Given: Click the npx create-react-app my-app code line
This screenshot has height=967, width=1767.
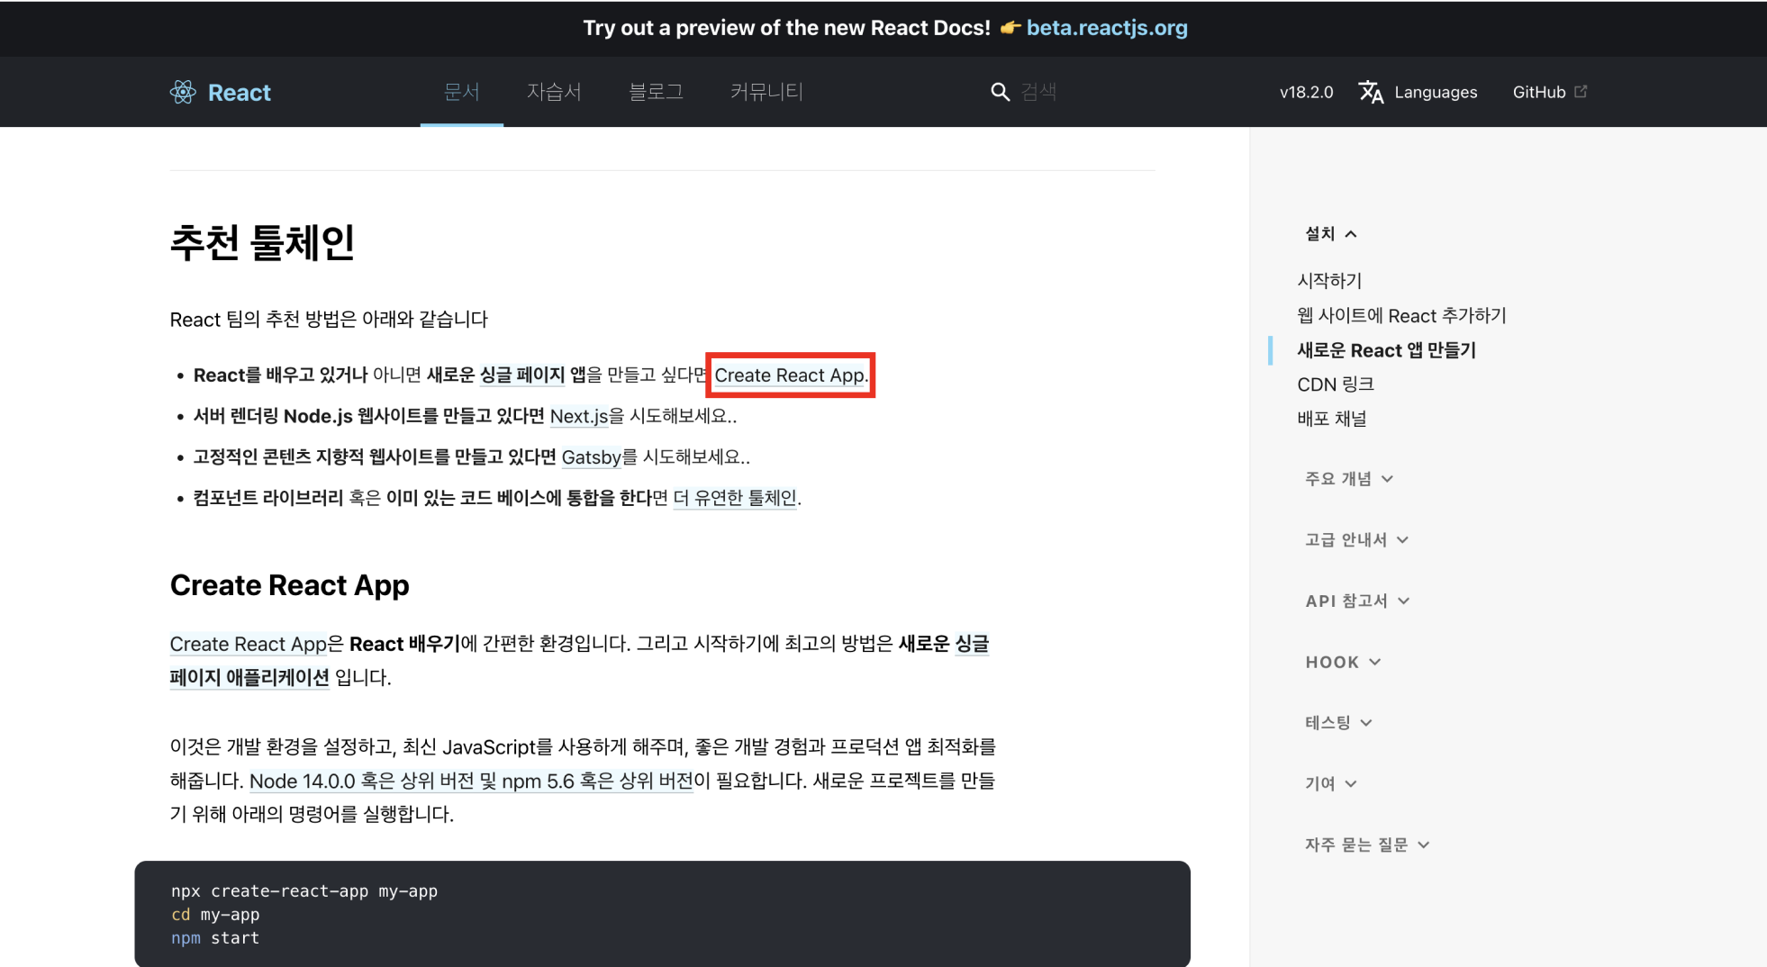Looking at the screenshot, I should (x=304, y=890).
